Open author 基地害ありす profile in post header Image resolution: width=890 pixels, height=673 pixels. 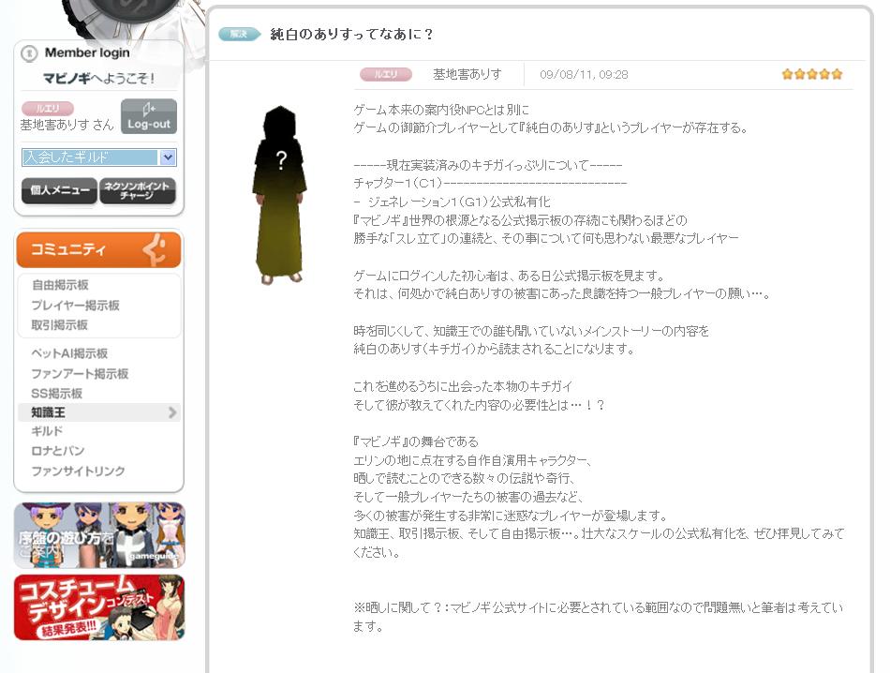467,74
